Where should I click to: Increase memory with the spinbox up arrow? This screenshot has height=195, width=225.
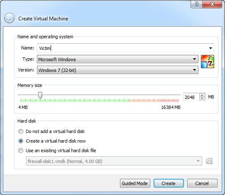pos(202,95)
